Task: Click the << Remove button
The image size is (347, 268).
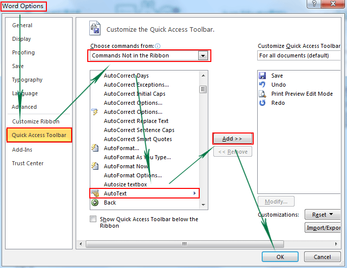Action: [233, 152]
